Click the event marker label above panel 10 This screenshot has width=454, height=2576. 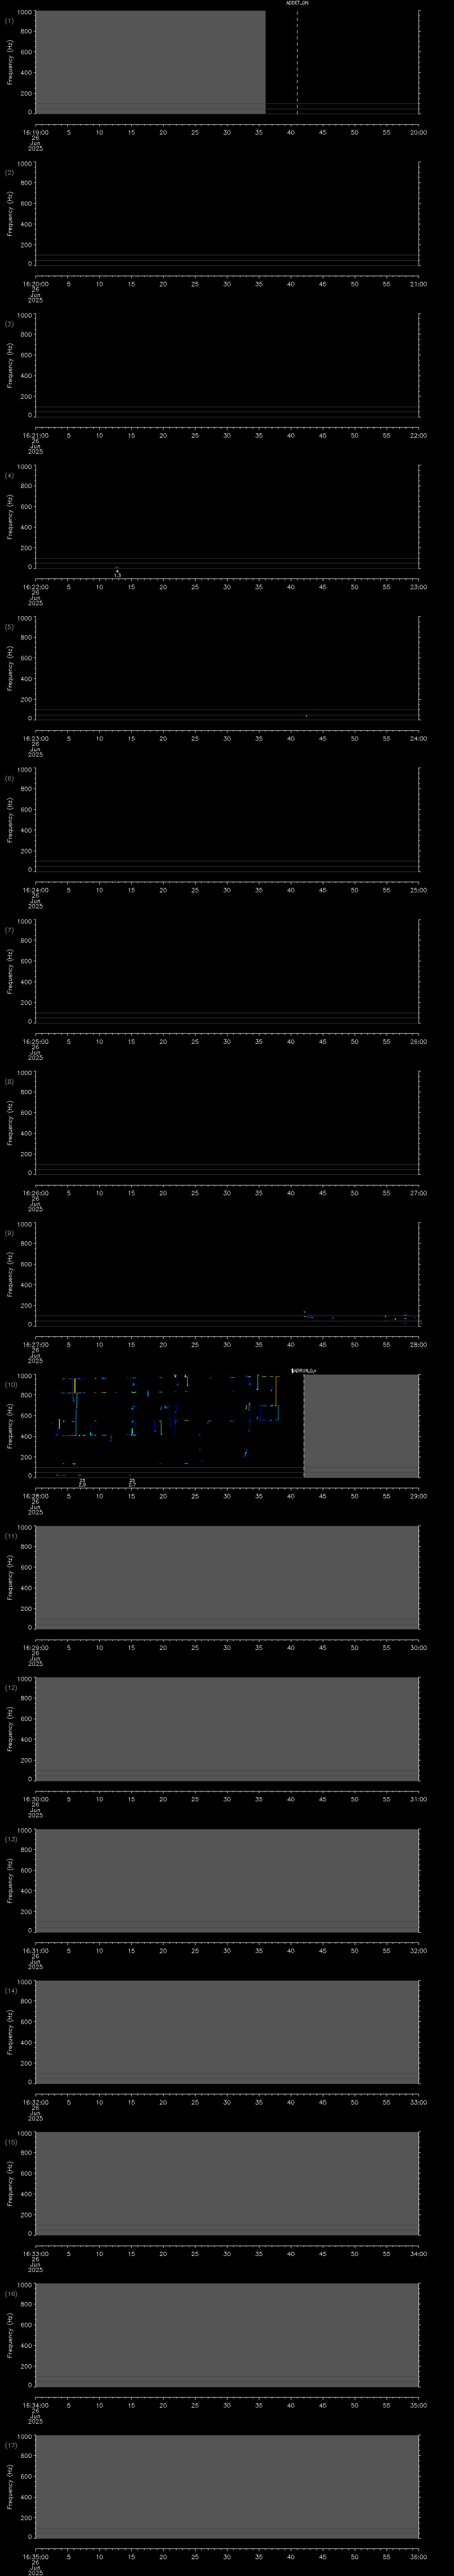click(303, 1370)
